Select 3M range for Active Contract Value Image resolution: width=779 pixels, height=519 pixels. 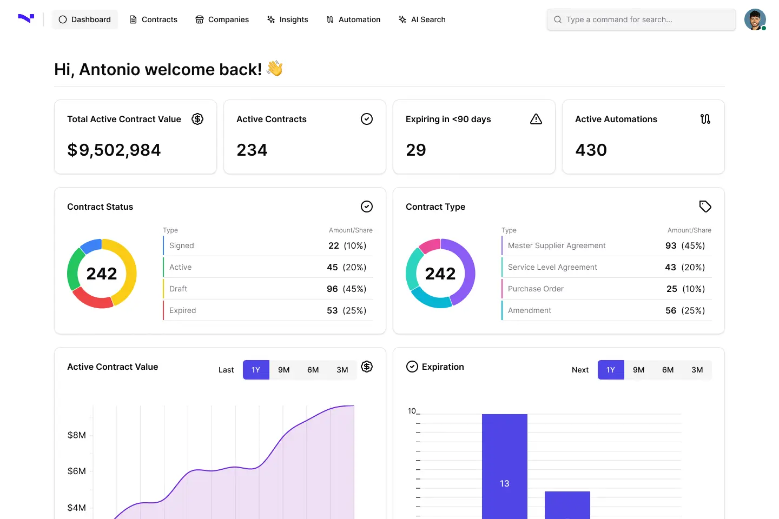tap(342, 370)
